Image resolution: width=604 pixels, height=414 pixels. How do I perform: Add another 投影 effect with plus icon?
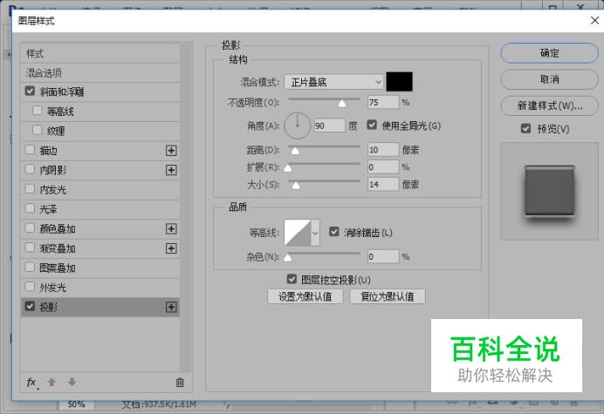click(171, 307)
